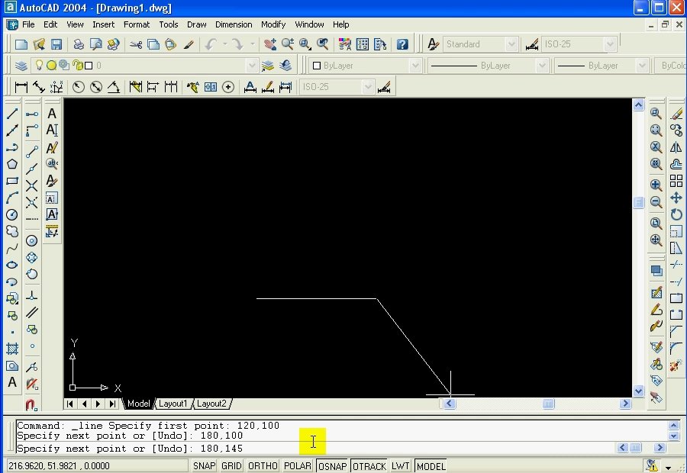Click the Pan Realtime hand icon
The width and height of the screenshot is (687, 473).
[x=270, y=44]
